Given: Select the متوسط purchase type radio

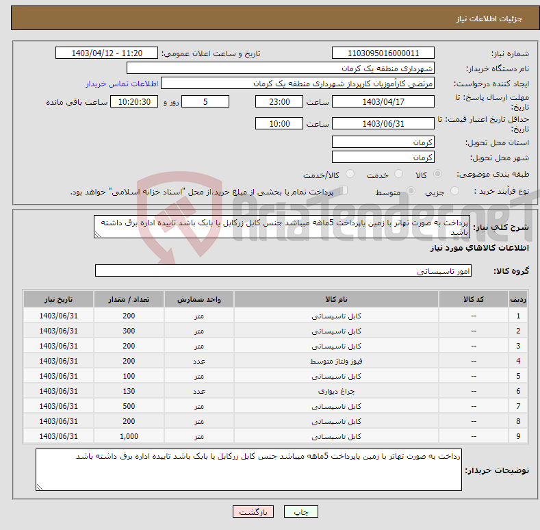Looking at the screenshot, I should [x=411, y=190].
